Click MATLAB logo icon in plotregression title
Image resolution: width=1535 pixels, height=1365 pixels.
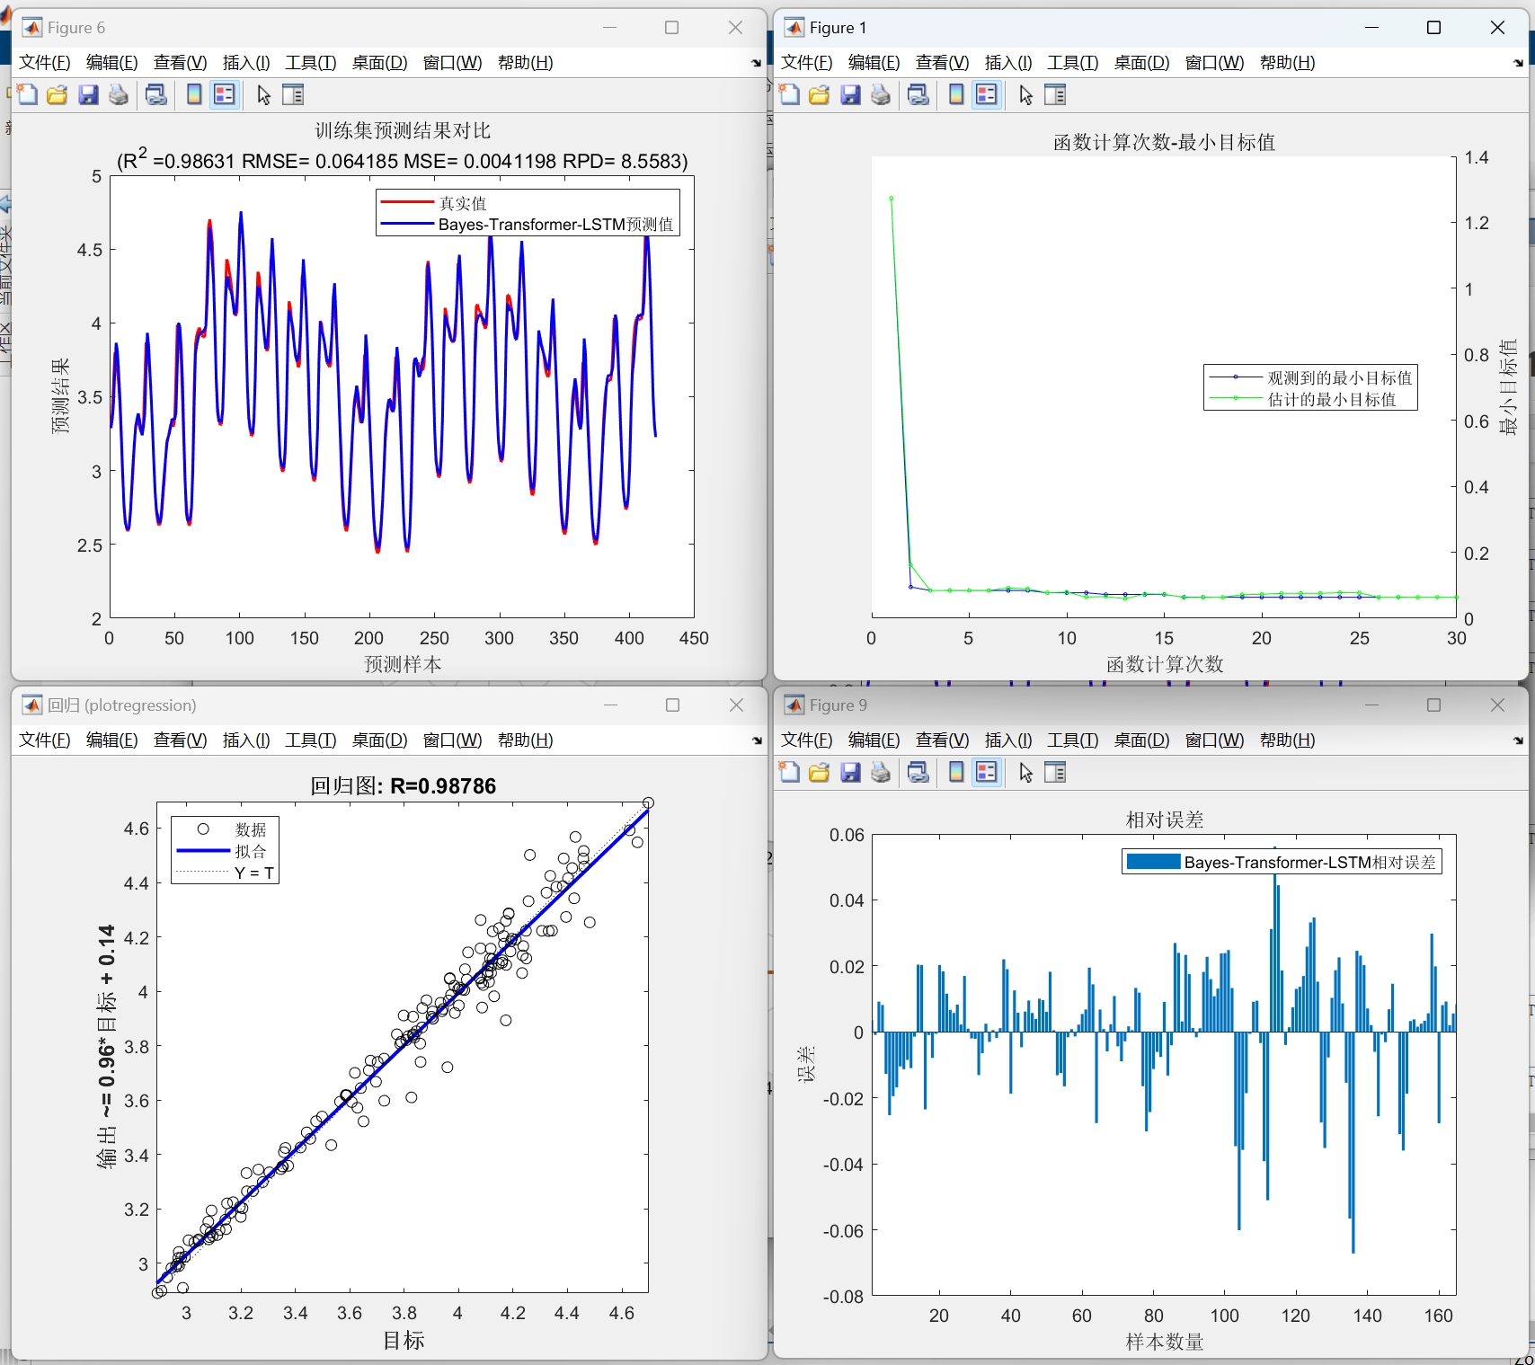pos(31,705)
